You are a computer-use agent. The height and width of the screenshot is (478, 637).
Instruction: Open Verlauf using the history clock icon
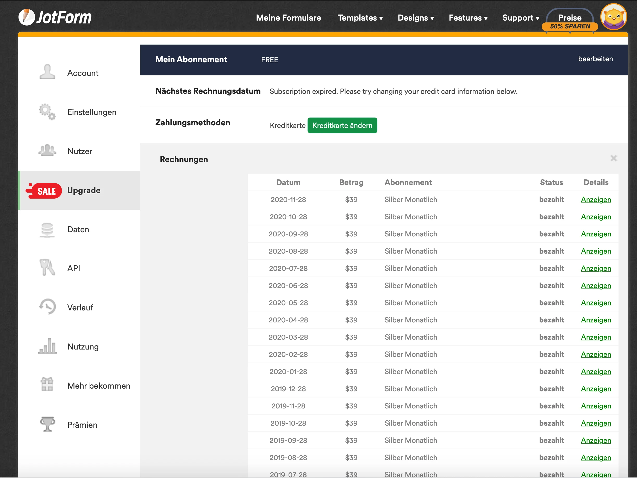(x=47, y=307)
